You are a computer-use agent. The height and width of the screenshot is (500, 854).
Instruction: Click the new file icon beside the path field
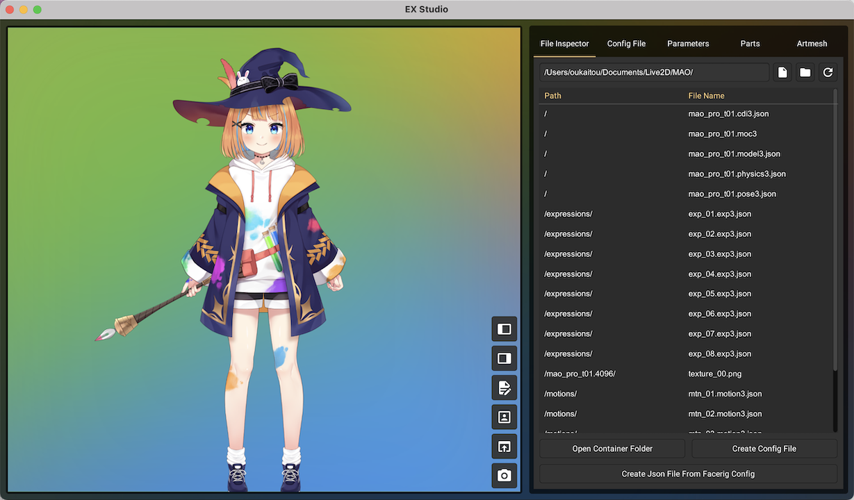tap(782, 72)
